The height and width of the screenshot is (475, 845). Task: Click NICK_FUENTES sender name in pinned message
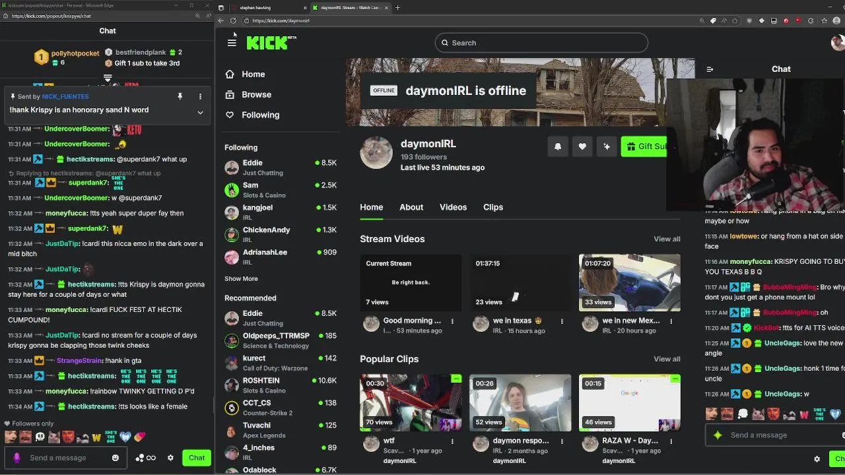click(65, 97)
